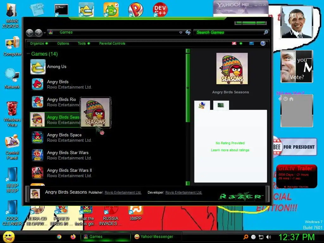Click the 12:37 PM clock
Screen dimensions: 324x243
[296, 237]
